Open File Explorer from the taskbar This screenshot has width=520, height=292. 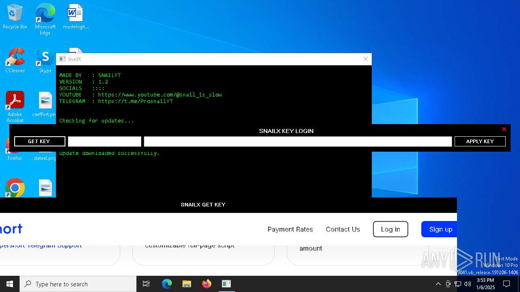pyautogui.click(x=187, y=284)
